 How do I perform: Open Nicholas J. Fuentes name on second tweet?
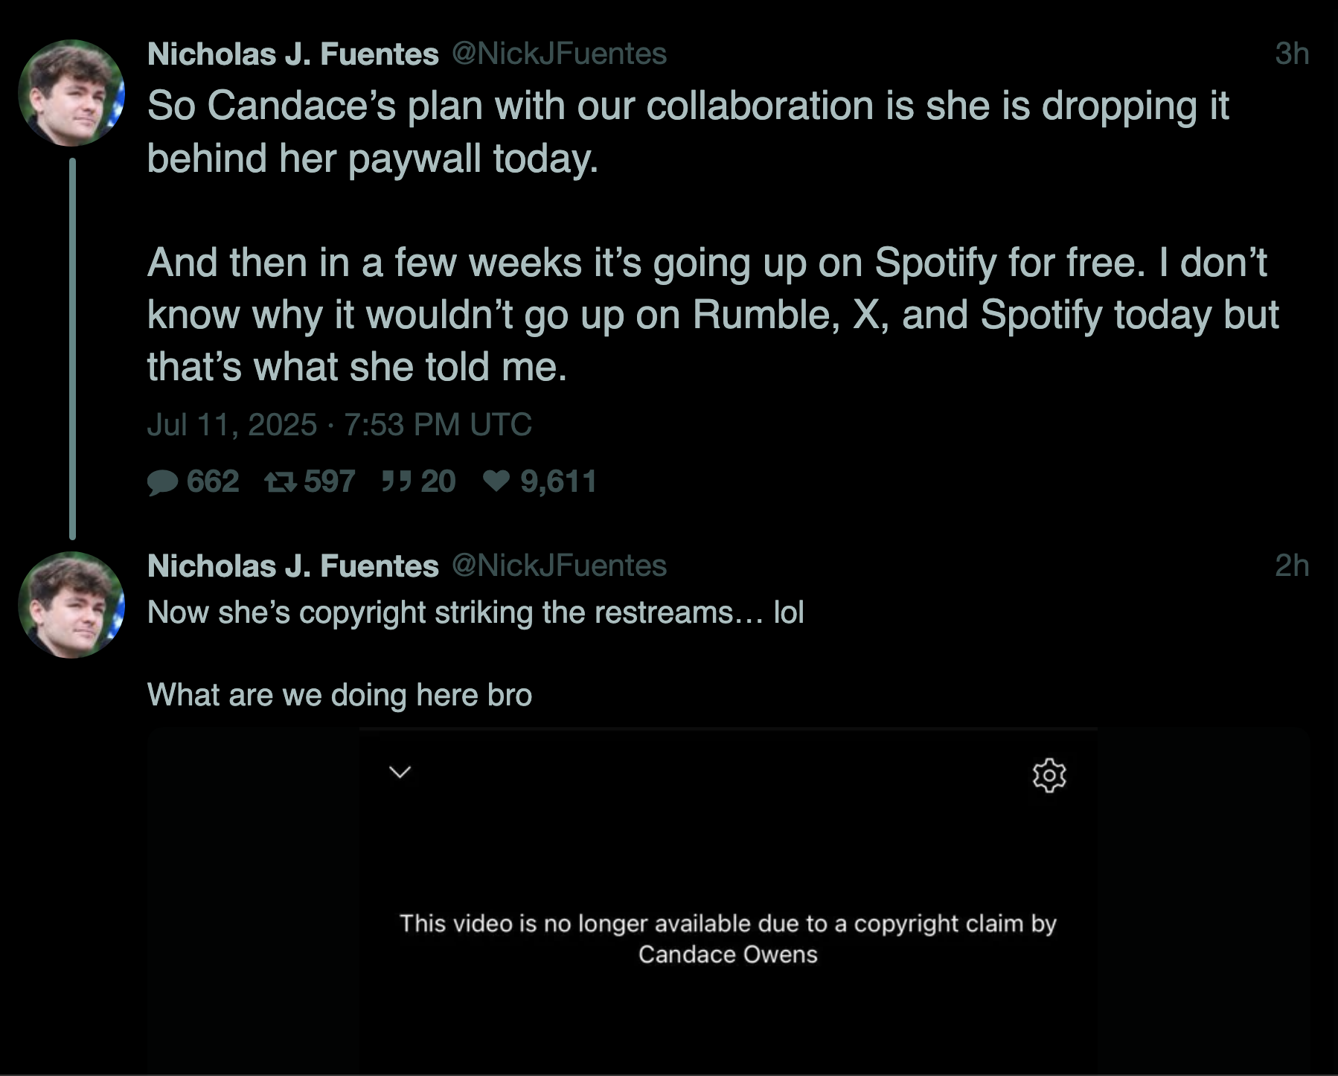point(293,566)
